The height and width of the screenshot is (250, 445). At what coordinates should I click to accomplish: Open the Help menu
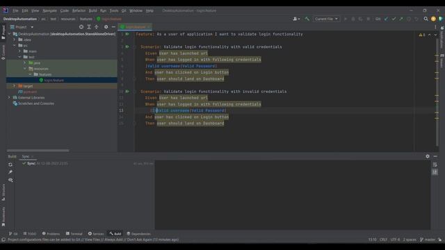(x=149, y=10)
